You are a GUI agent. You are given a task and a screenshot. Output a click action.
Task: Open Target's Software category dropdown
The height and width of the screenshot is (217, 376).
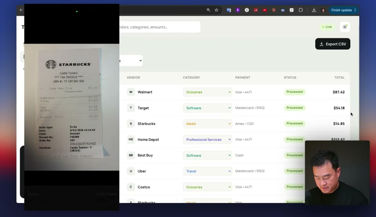pyautogui.click(x=208, y=108)
